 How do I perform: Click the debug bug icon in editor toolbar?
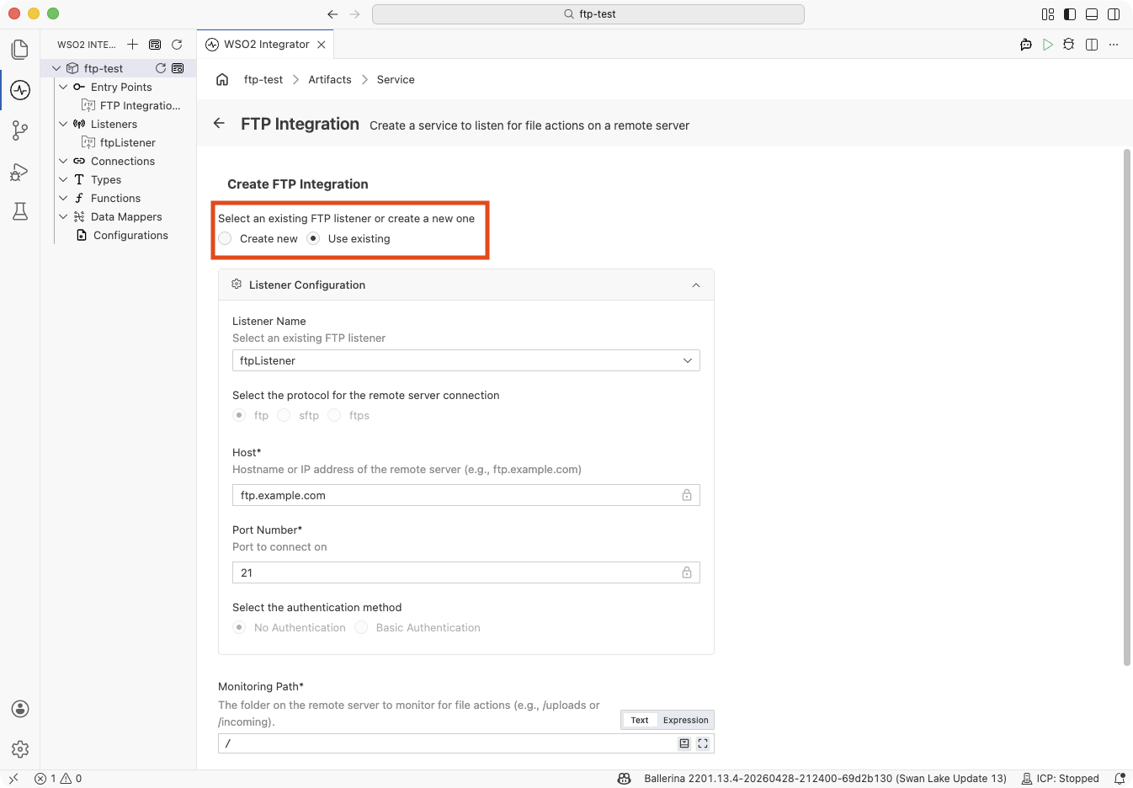1069,44
